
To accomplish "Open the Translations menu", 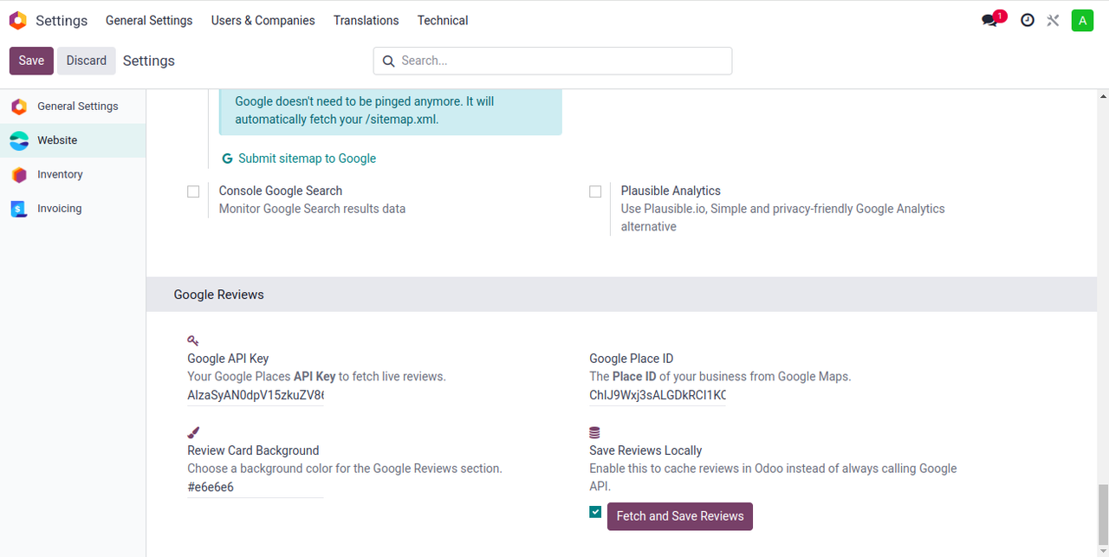I will (366, 20).
